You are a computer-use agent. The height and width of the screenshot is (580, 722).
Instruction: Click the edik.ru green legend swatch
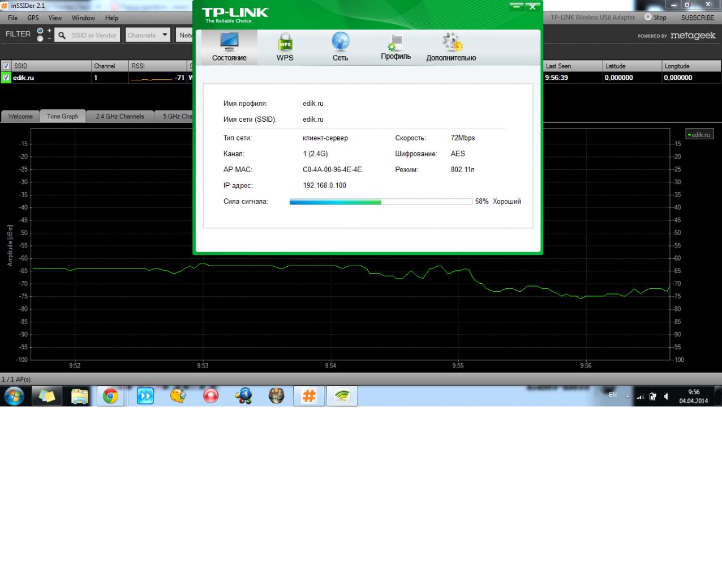(689, 135)
